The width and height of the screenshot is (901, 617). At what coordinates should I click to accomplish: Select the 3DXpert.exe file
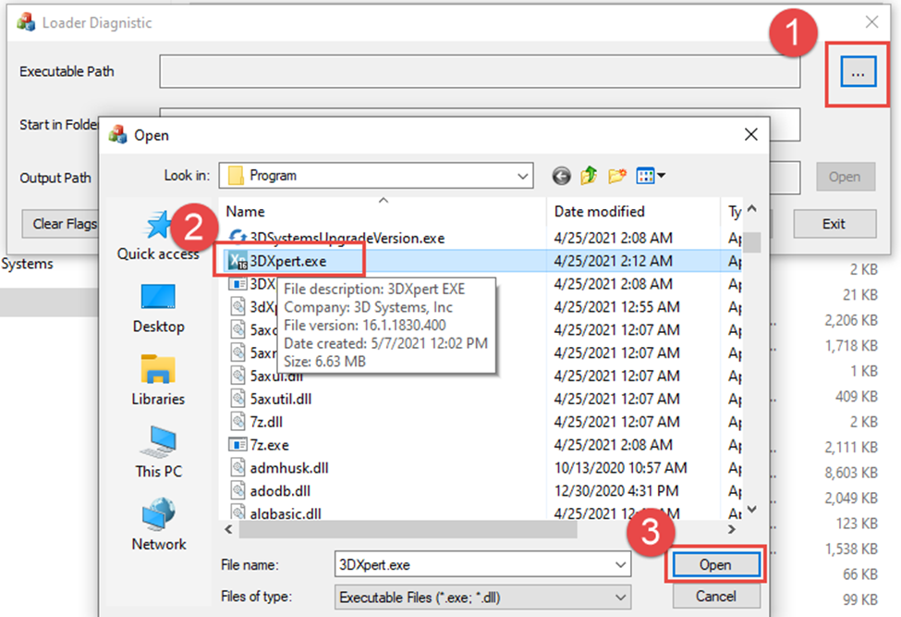(288, 261)
